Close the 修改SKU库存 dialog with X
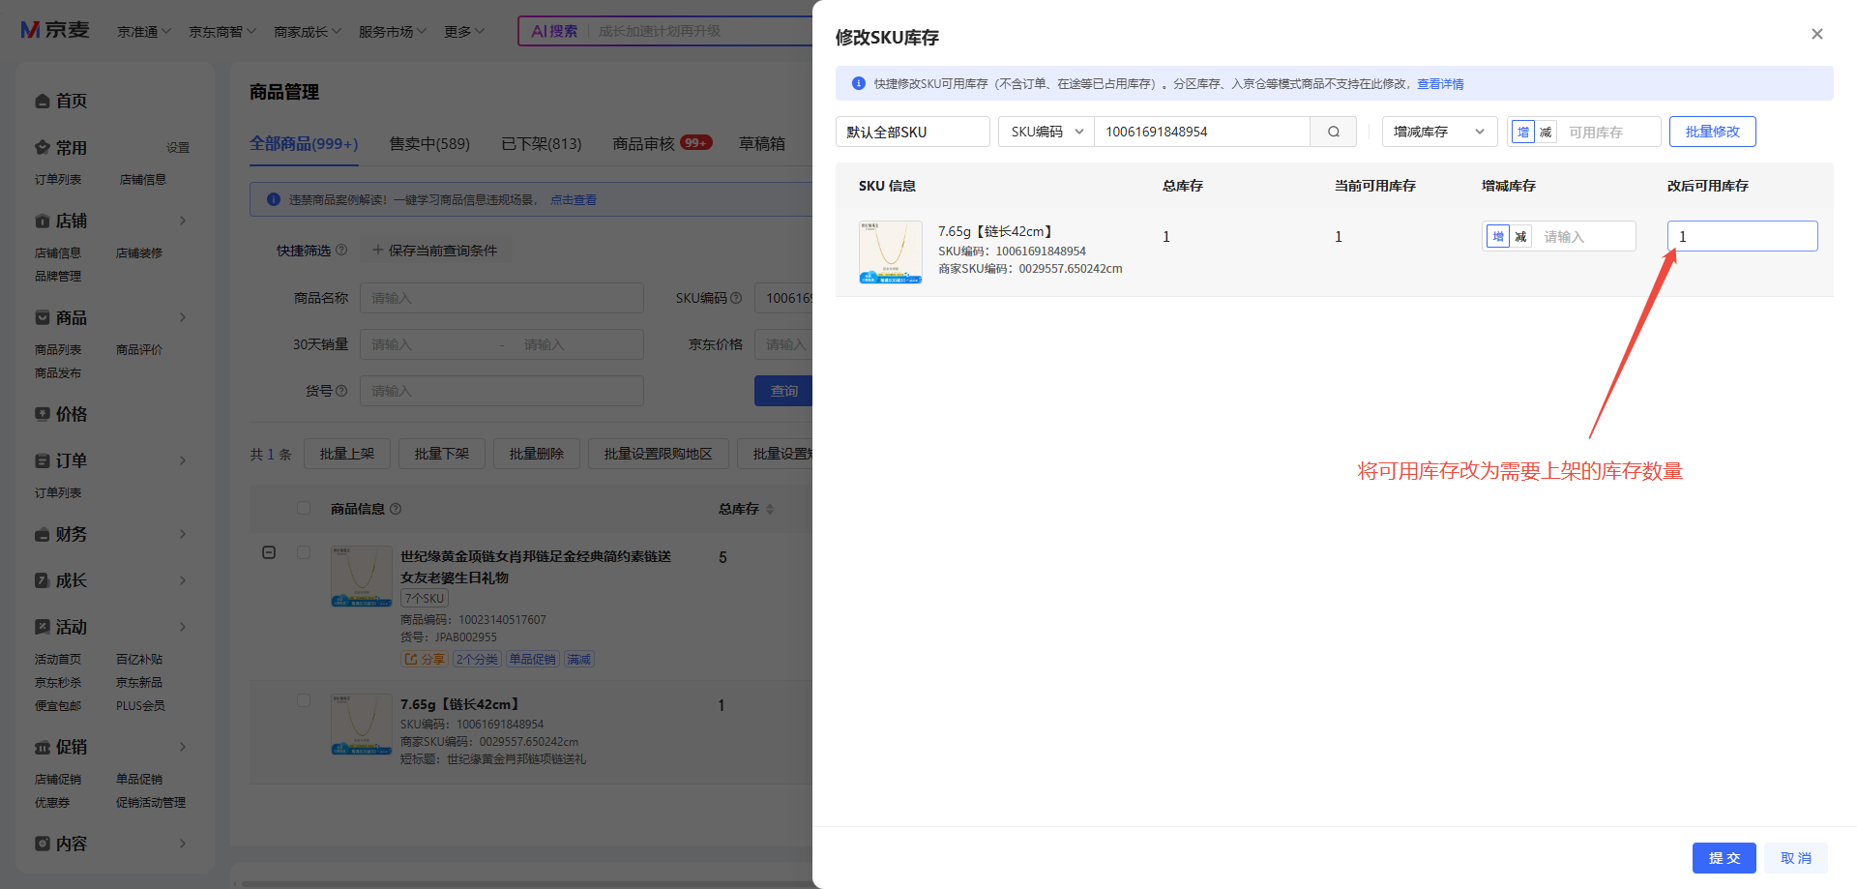 click(x=1816, y=34)
